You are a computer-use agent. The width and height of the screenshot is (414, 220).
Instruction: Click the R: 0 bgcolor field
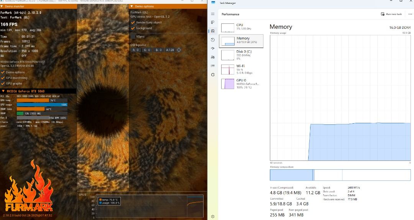(x=136, y=50)
